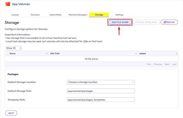Sort table by UNC Path column
The height and width of the screenshot is (118, 183).
(93, 54)
